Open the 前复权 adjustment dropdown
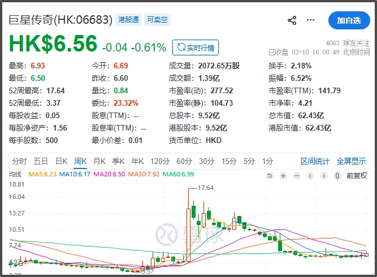This screenshot has height=277, width=377. point(357,176)
